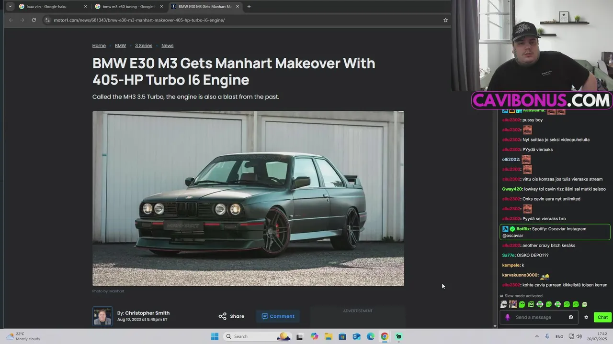The width and height of the screenshot is (613, 344).
Task: Open chat settings gear icon
Action: pyautogui.click(x=586, y=317)
